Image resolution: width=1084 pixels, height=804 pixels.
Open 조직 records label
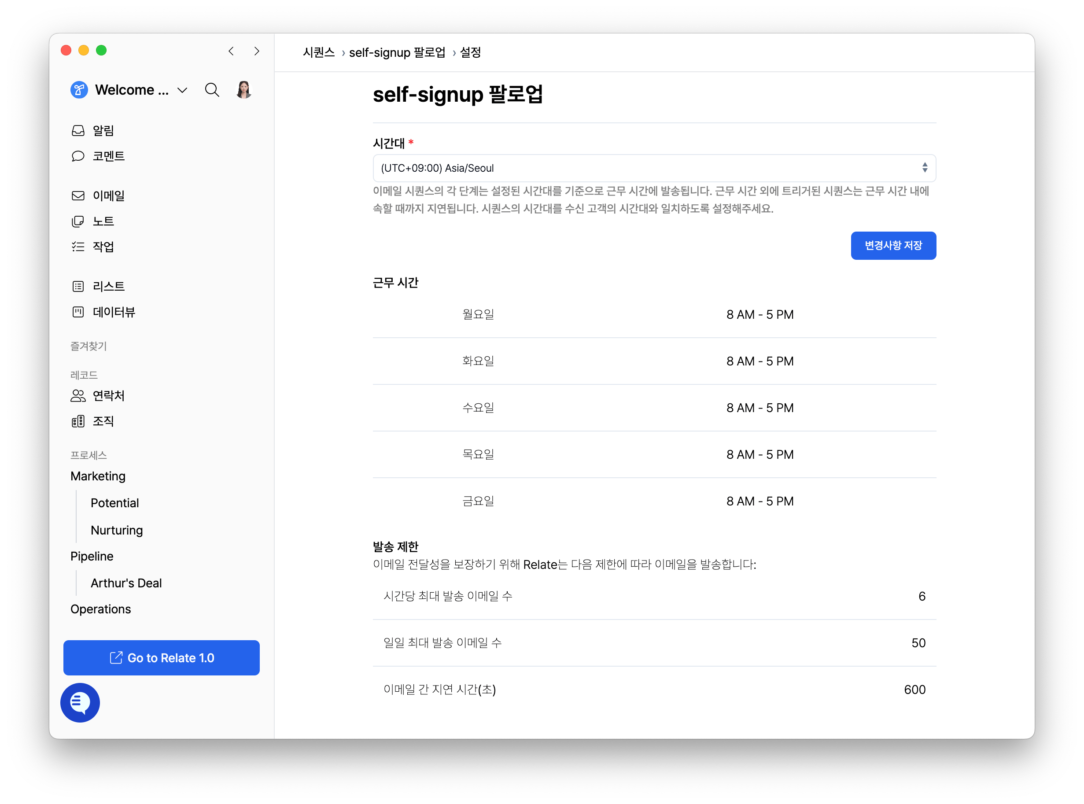tap(103, 421)
